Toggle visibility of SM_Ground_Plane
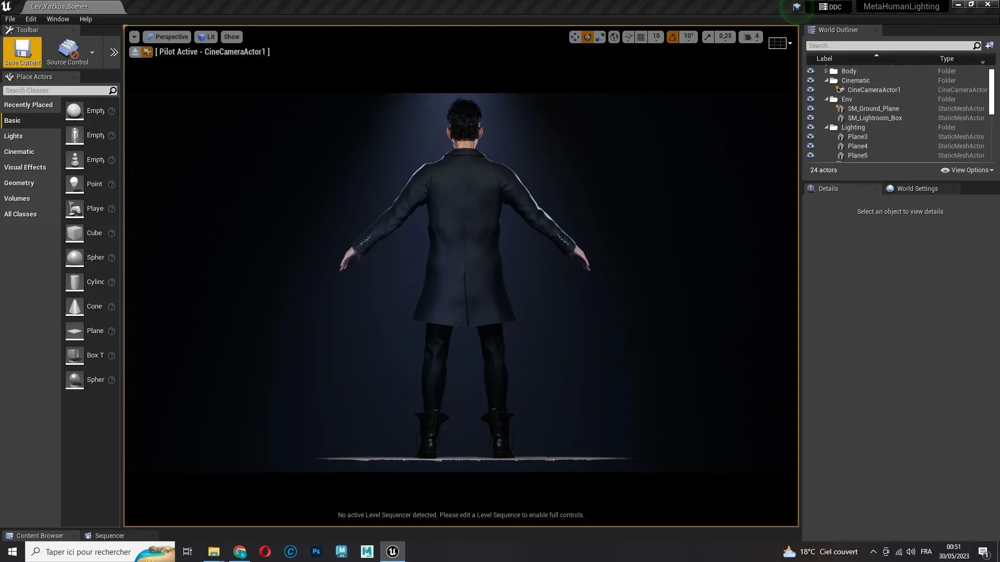The image size is (1000, 562). [x=811, y=108]
